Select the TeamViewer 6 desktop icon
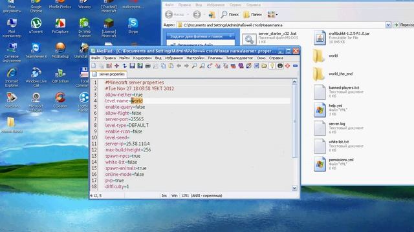This screenshot has width=414, height=232. click(x=36, y=50)
